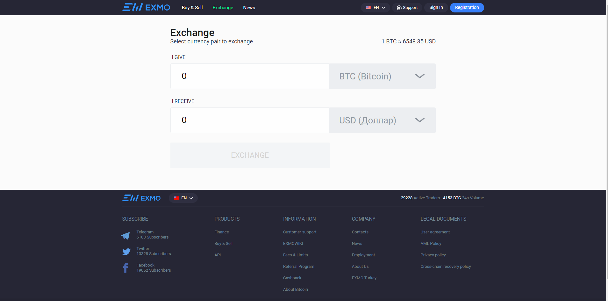
Task: Click the Twitter bird icon
Action: tap(126, 252)
